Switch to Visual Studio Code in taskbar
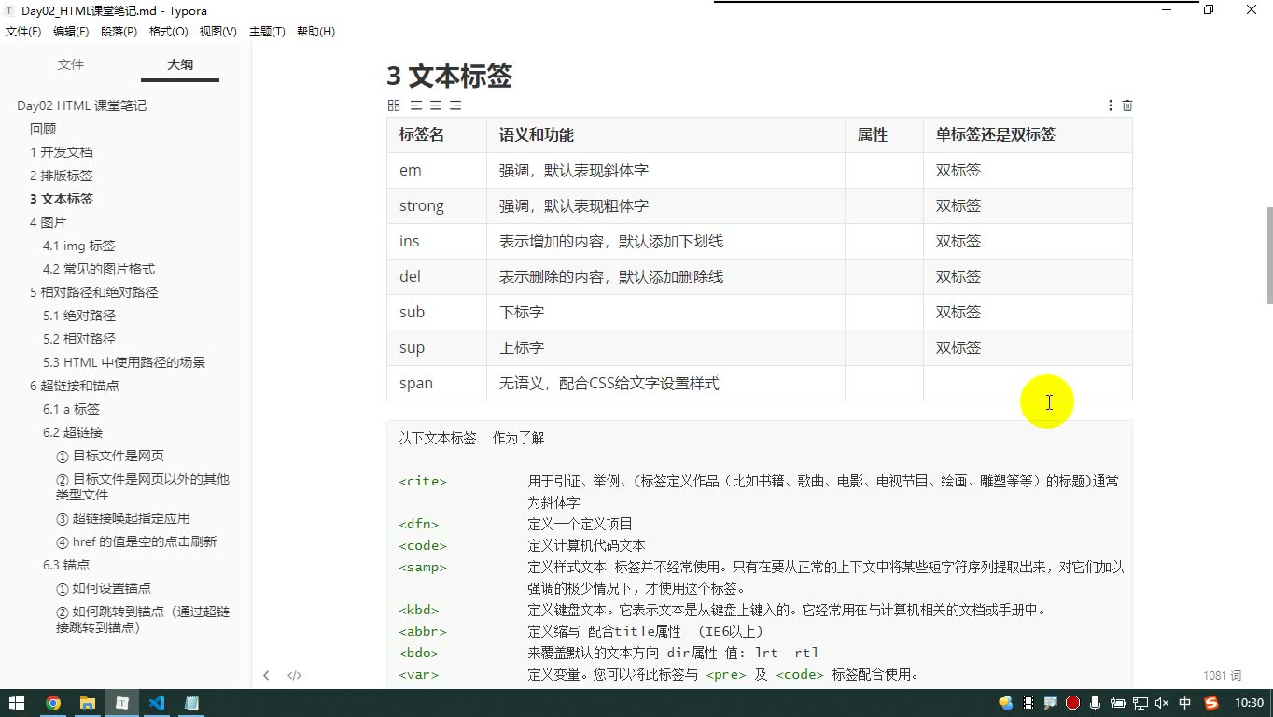The height and width of the screenshot is (717, 1273). tap(157, 703)
